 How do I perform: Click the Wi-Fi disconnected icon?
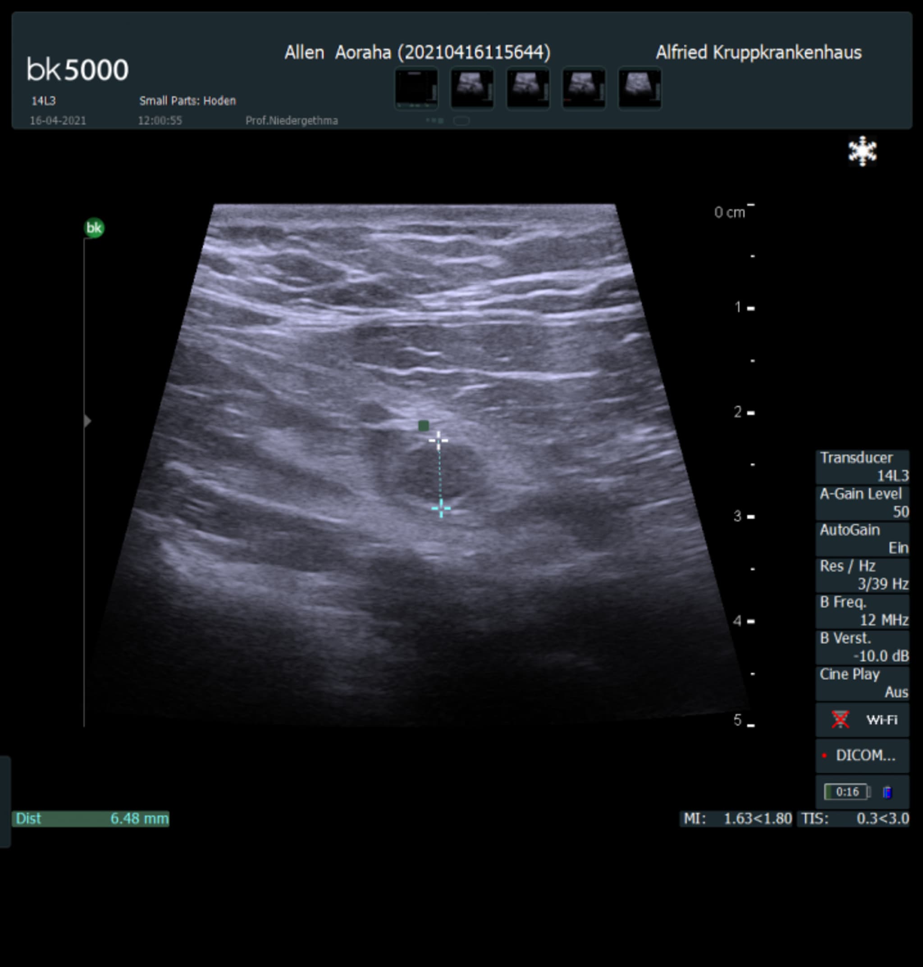(x=841, y=720)
